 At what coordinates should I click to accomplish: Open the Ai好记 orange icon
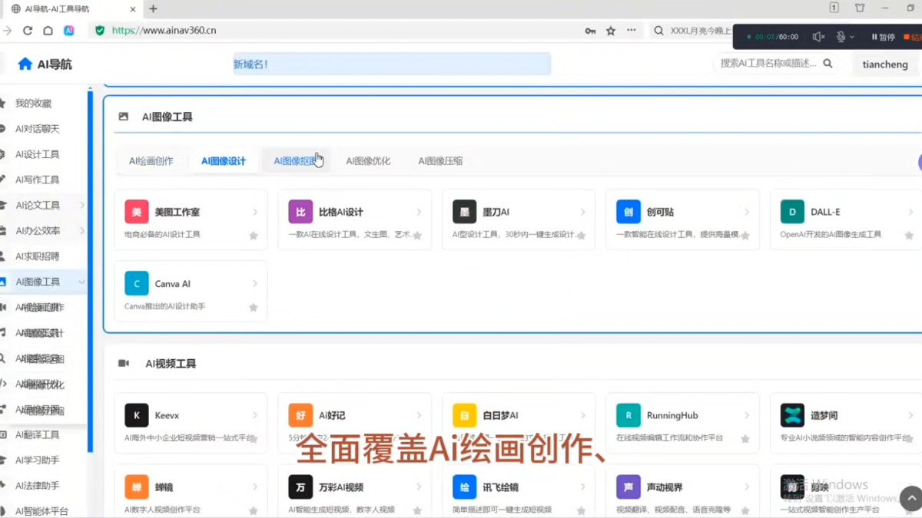[x=300, y=415]
